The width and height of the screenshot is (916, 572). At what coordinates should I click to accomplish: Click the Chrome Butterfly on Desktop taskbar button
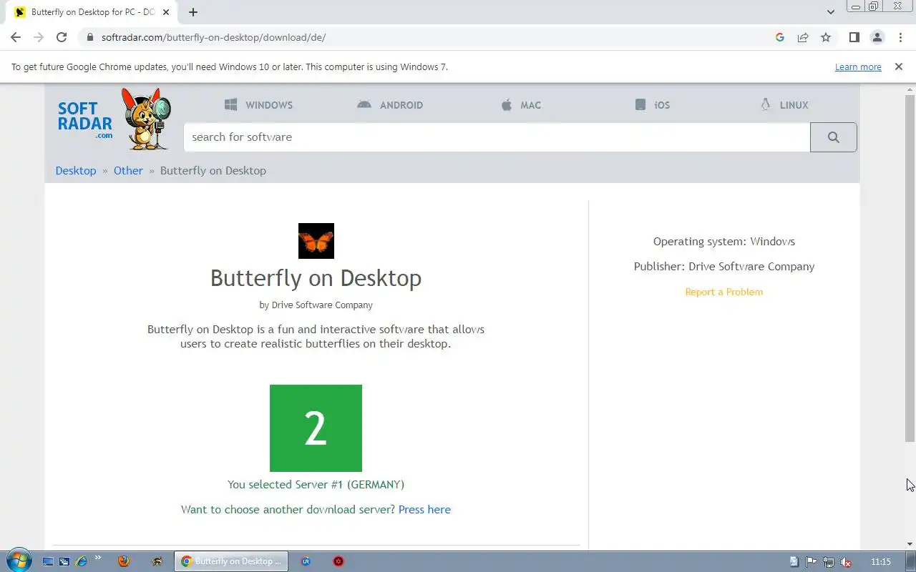[231, 561]
